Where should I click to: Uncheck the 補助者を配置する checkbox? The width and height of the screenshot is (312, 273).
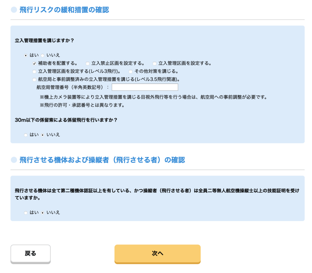(34, 64)
